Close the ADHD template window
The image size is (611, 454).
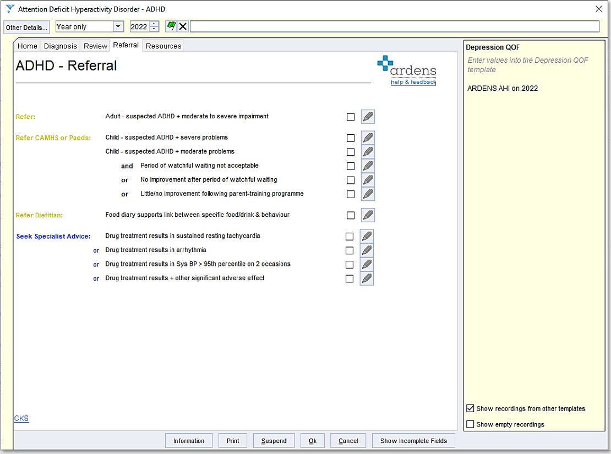[x=599, y=9]
